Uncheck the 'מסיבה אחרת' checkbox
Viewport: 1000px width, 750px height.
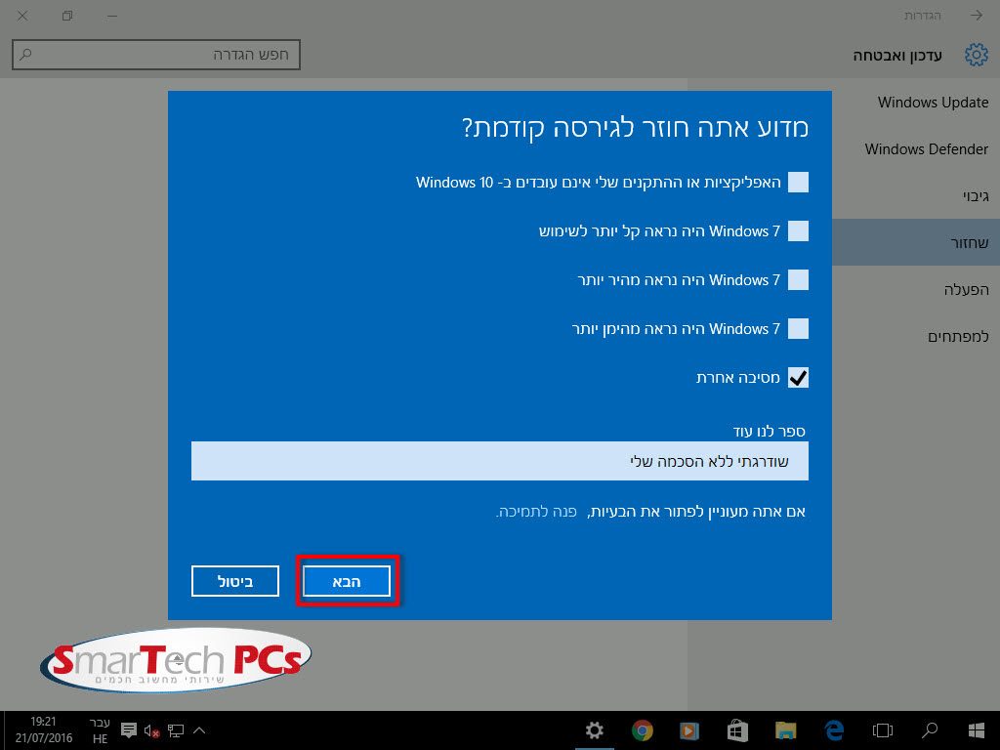tap(798, 378)
